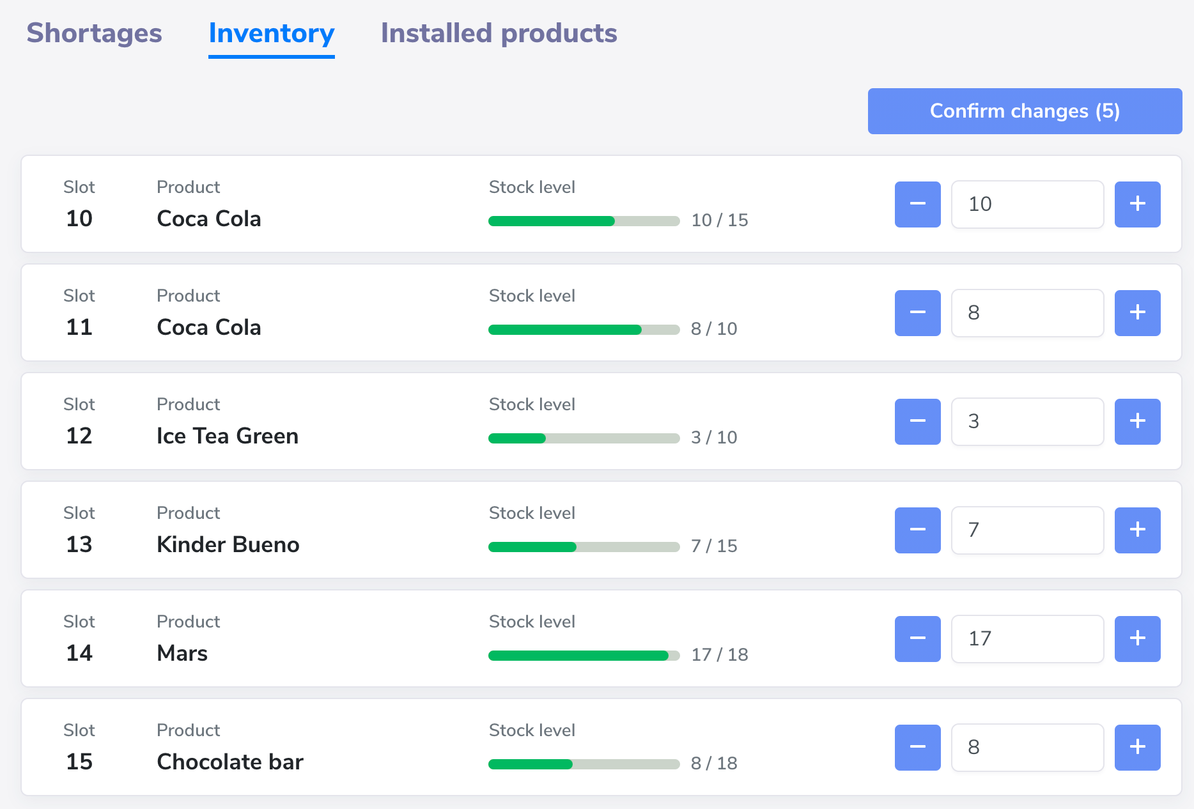Click the Mars product name
1194x809 pixels.
click(x=182, y=653)
